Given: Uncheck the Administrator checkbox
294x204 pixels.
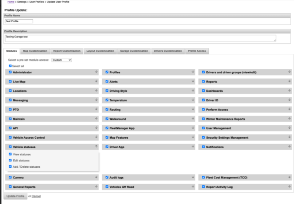Looking at the screenshot, I should tap(10, 72).
